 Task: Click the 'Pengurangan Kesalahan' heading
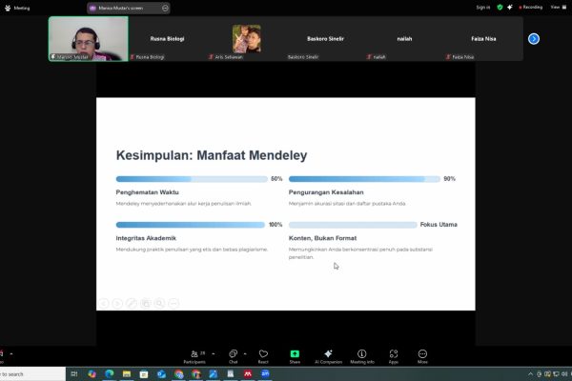(x=326, y=192)
